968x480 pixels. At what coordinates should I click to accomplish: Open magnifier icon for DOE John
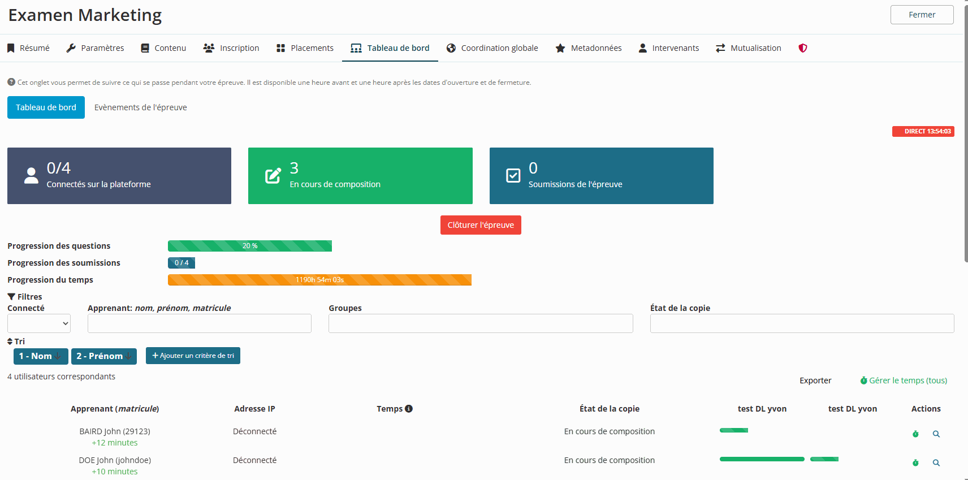coord(936,463)
